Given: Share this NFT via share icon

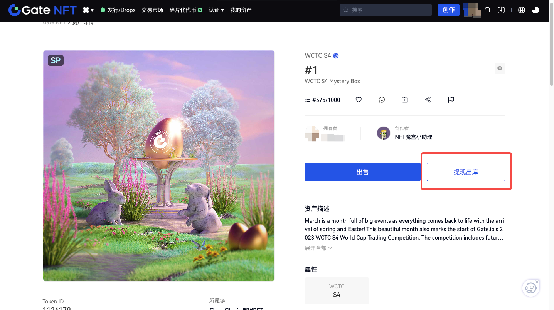Looking at the screenshot, I should tap(428, 100).
